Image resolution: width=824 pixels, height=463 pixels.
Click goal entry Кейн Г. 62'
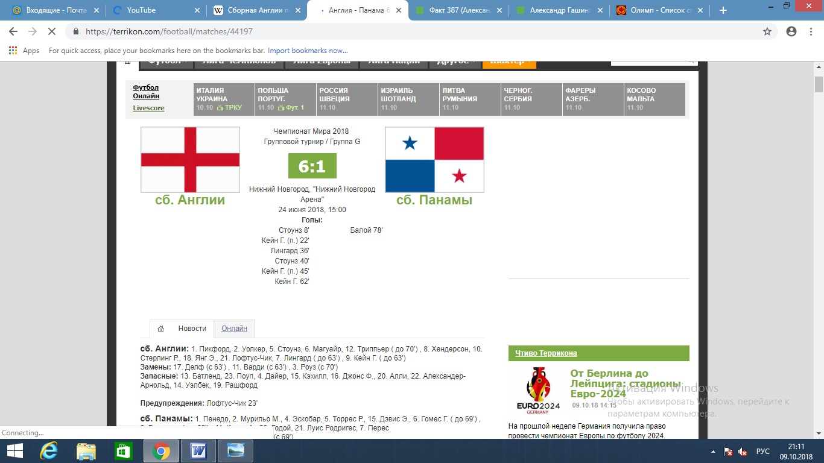click(x=292, y=282)
